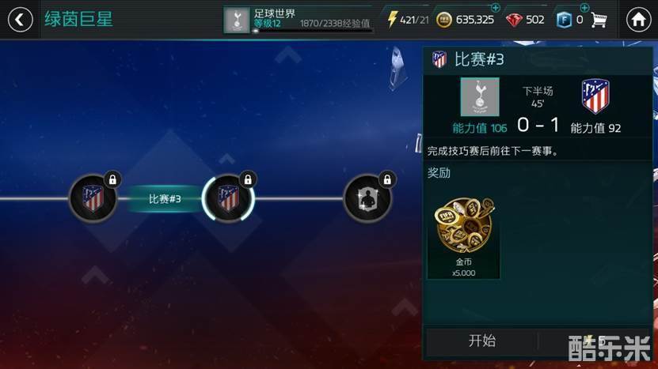
Task: Select the first locked Atlético match node
Action: point(93,198)
